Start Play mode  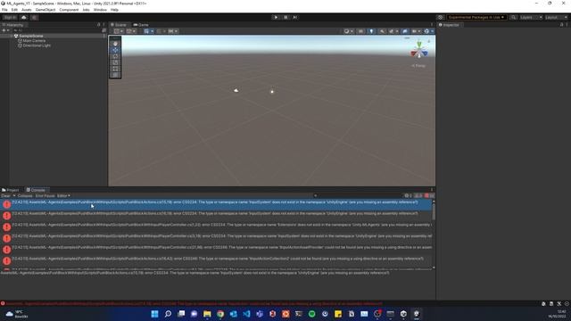(x=276, y=17)
